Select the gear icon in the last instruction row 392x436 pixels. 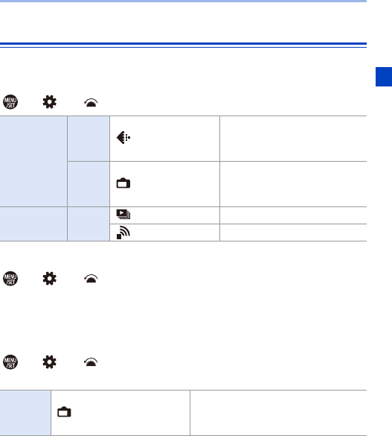[x=50, y=362]
